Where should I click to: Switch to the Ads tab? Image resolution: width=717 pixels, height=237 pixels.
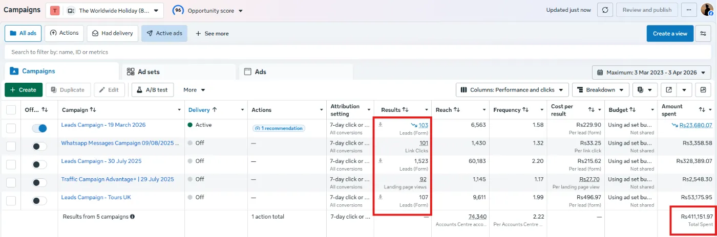click(x=296, y=72)
